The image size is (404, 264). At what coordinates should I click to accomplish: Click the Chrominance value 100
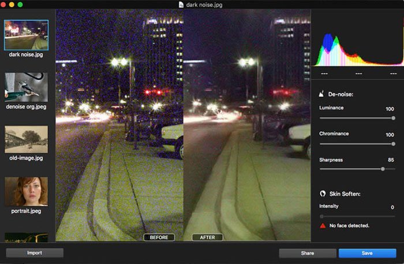[390, 135]
